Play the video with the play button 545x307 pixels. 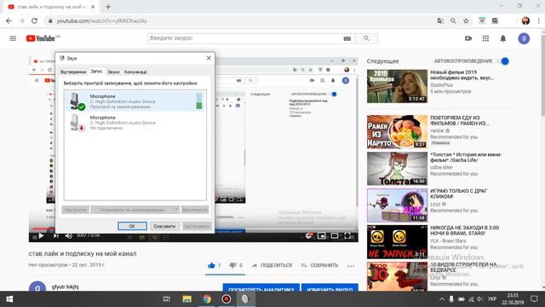click(x=42, y=236)
